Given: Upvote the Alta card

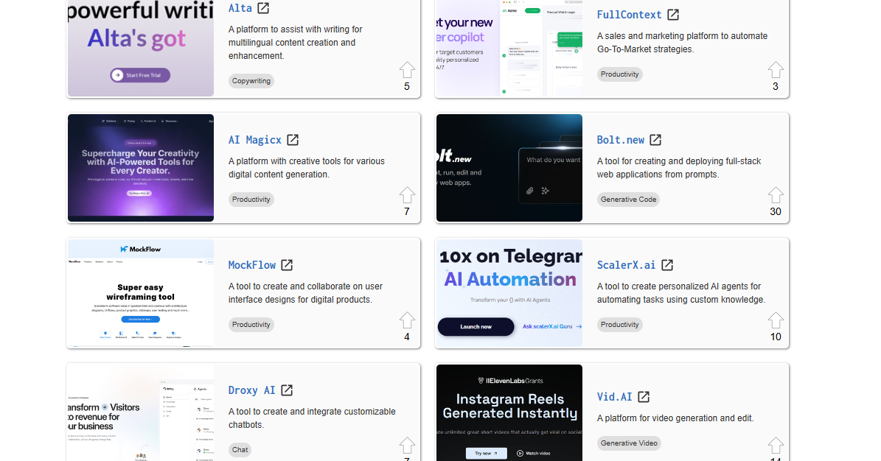Looking at the screenshot, I should click(x=408, y=70).
